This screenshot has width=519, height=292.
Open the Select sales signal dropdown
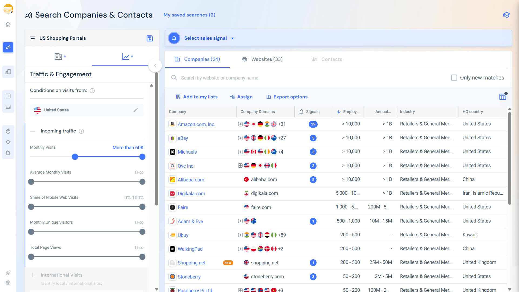point(209,38)
